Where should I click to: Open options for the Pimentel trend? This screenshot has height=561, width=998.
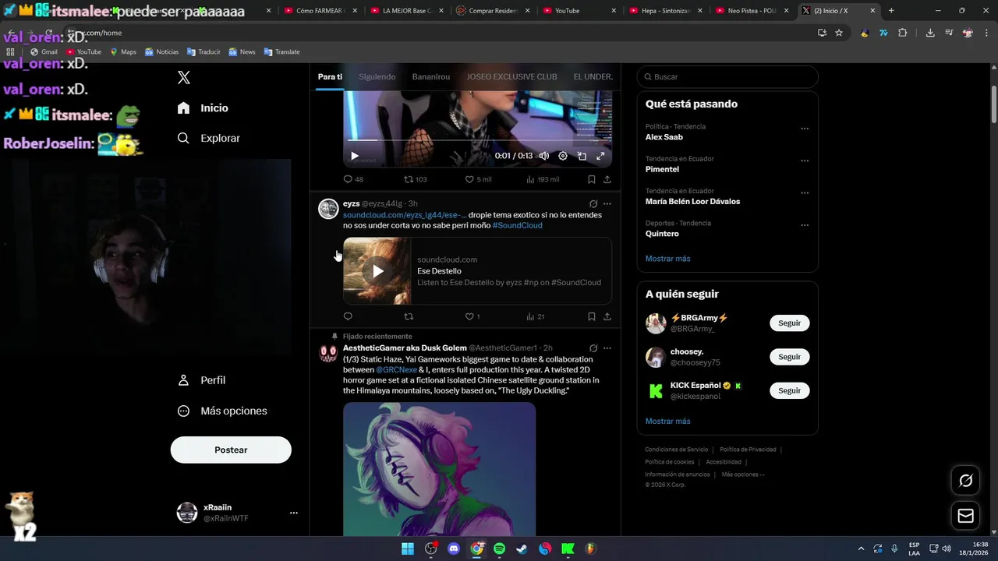point(805,161)
